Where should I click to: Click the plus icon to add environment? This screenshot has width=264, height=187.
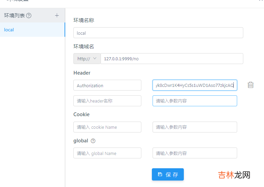coord(57,15)
